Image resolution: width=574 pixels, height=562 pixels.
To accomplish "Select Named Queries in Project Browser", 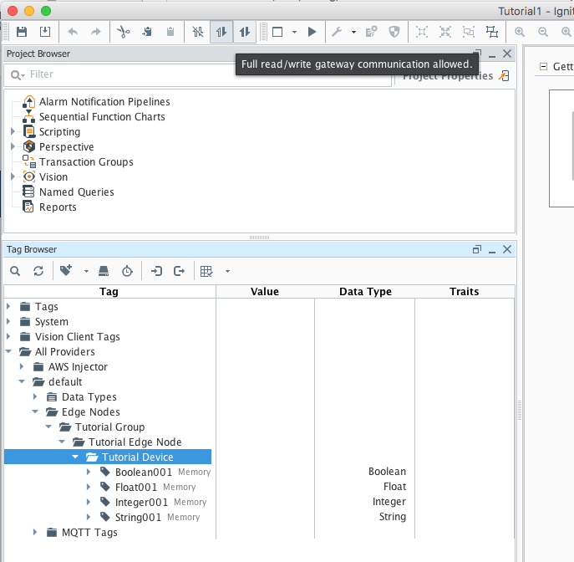I will pos(76,192).
